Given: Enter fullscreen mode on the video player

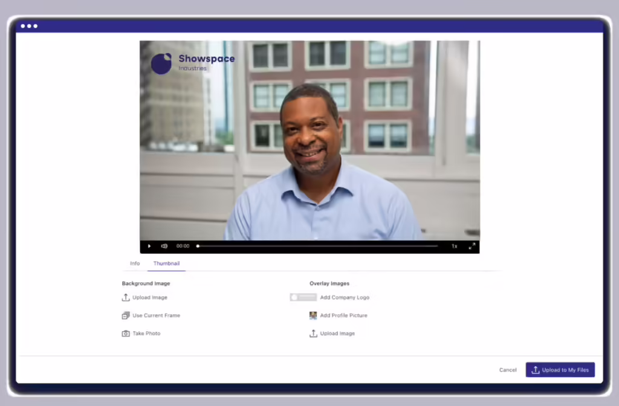Looking at the screenshot, I should click(x=472, y=246).
